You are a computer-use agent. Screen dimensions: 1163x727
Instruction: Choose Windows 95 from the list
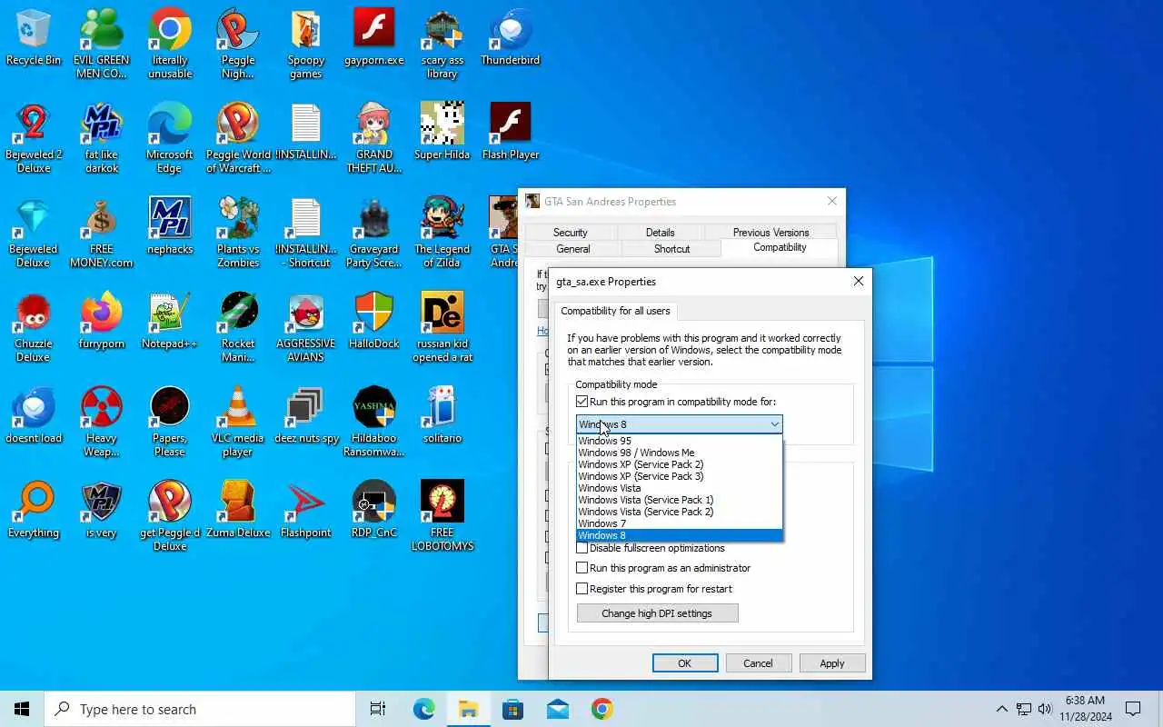point(679,441)
